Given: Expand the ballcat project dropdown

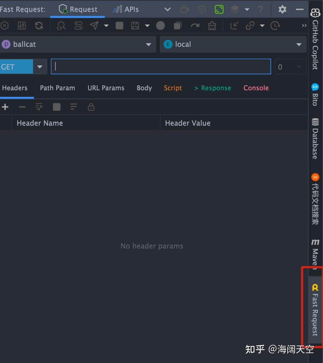Looking at the screenshot, I should click(x=78, y=44).
